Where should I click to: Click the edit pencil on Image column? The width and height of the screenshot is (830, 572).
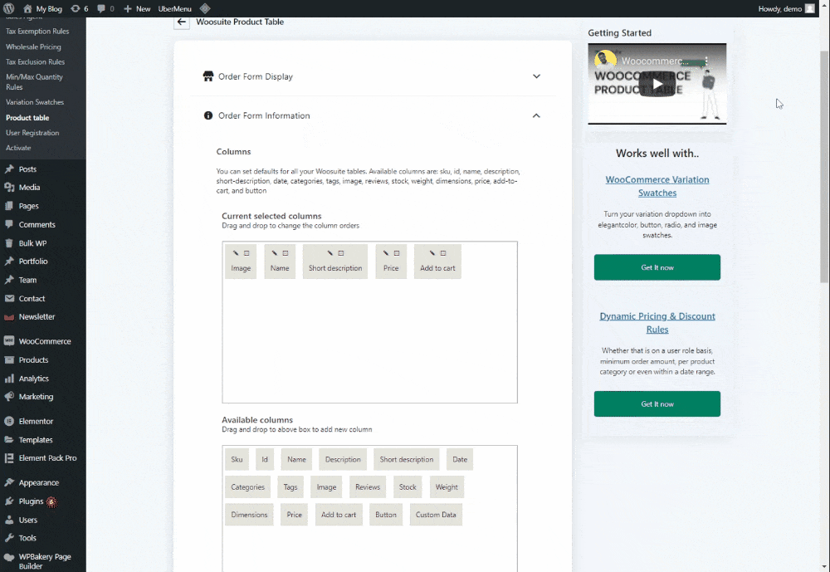(x=235, y=253)
